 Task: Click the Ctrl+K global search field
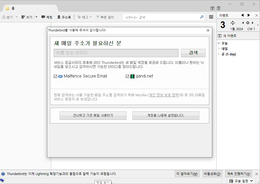161,17
